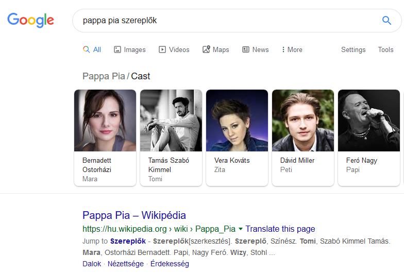
Task: Click the blue magnifier search button
Action: pyautogui.click(x=386, y=21)
